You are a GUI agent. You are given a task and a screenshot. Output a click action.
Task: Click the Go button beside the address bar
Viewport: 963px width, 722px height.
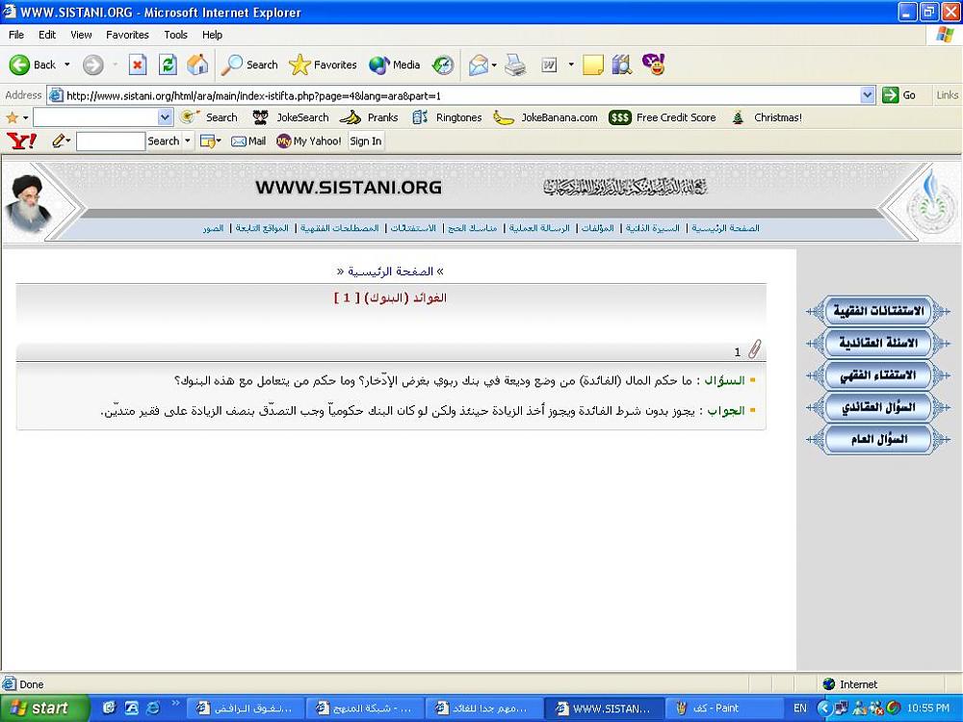coord(899,95)
